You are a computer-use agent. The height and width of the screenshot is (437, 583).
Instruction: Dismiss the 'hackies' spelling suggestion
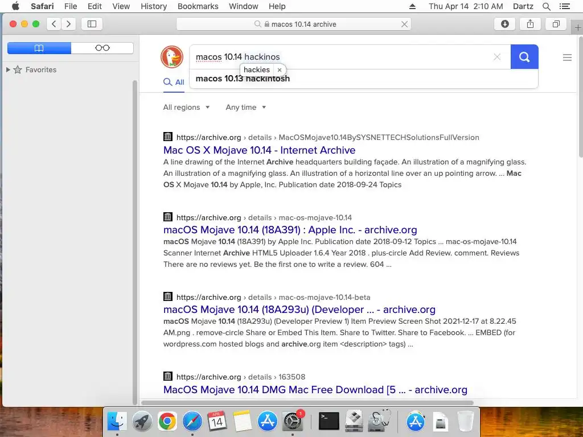[280, 70]
